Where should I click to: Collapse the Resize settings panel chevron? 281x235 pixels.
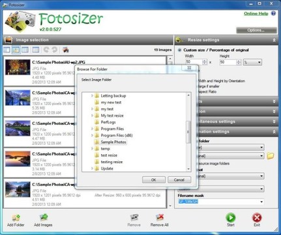coord(274,40)
